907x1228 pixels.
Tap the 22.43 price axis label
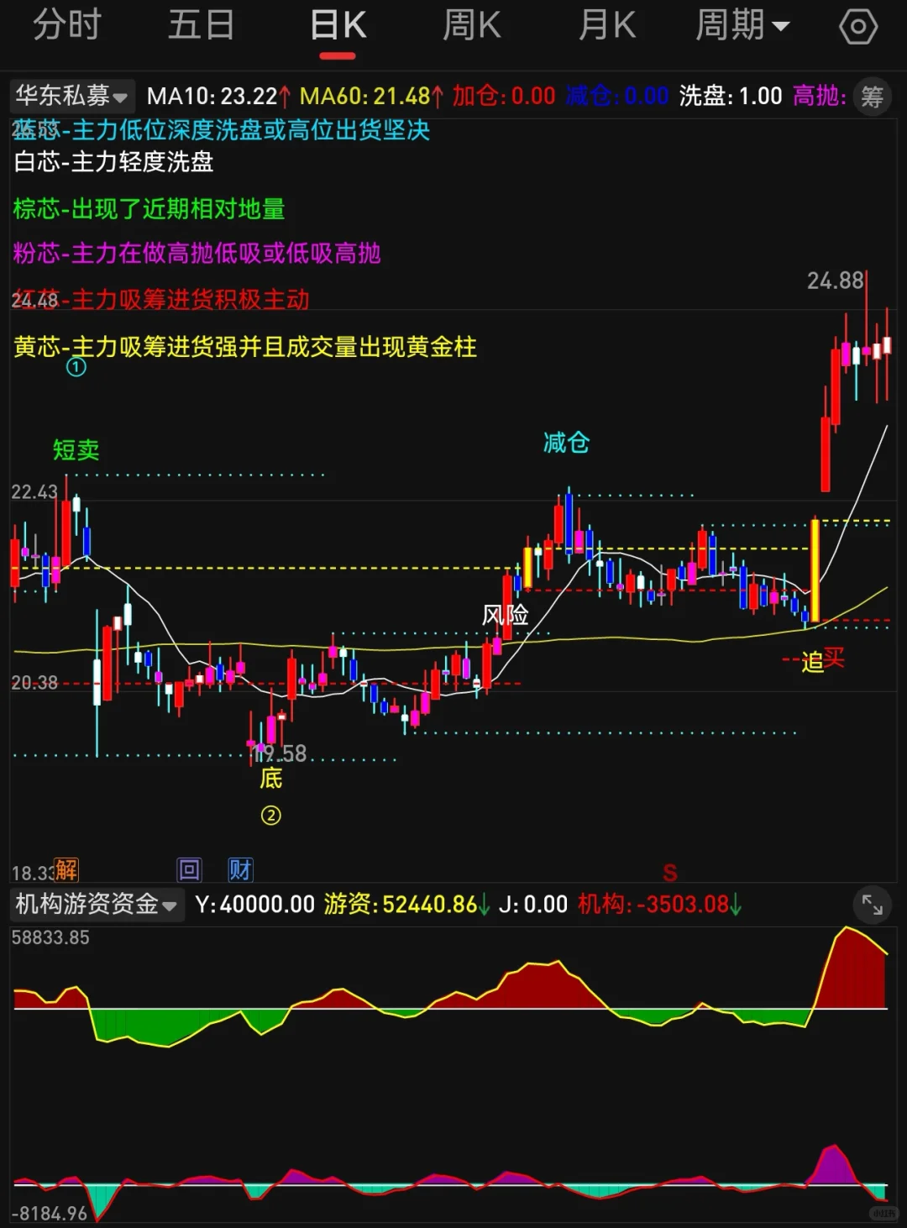click(x=34, y=492)
